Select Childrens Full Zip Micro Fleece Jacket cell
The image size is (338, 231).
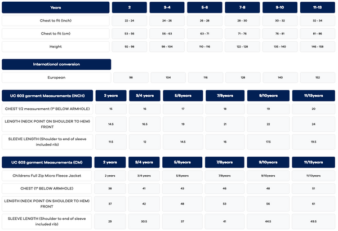click(47, 176)
